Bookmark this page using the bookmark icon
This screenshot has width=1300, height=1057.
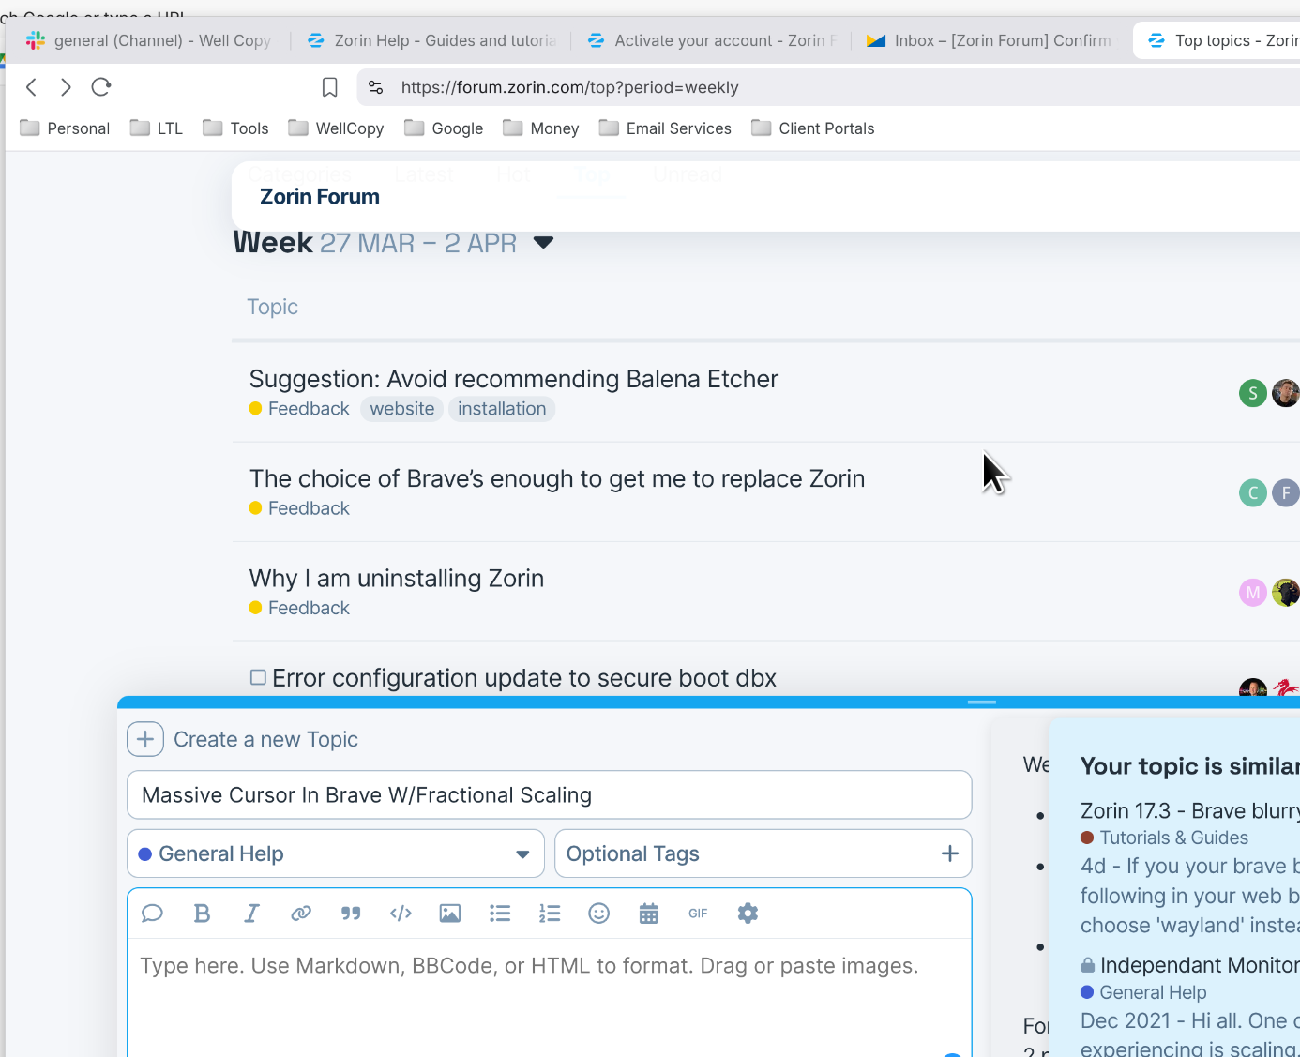330,87
